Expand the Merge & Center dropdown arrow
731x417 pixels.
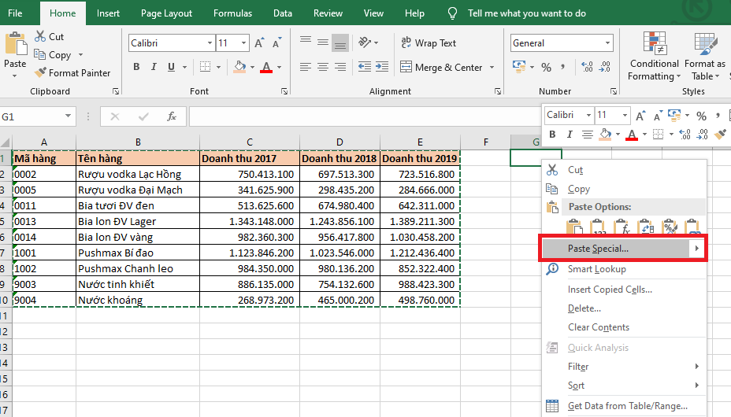coord(492,68)
